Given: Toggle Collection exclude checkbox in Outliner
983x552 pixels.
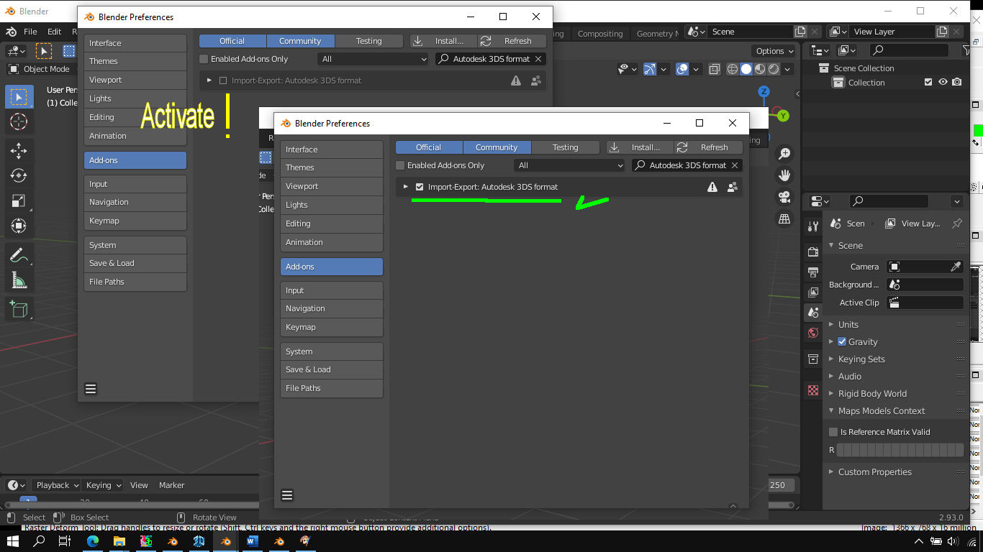Looking at the screenshot, I should click(x=928, y=83).
